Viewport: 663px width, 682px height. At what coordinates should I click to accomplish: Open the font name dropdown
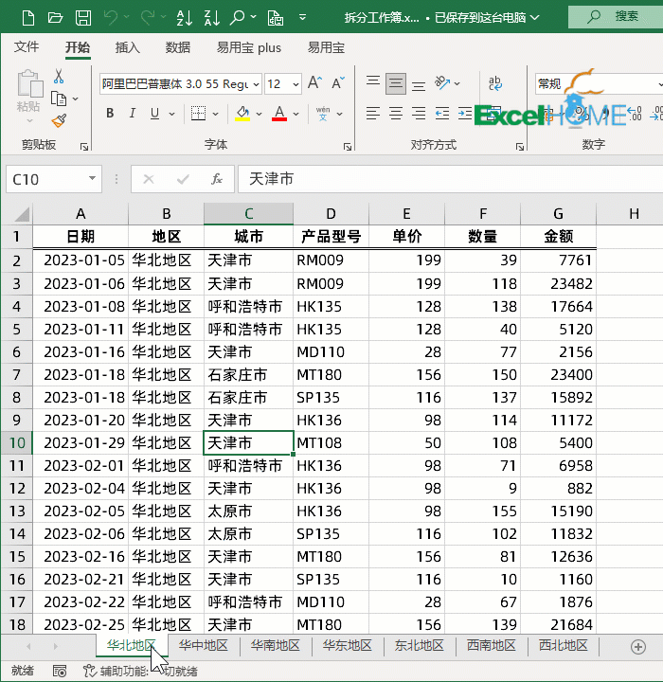click(257, 84)
